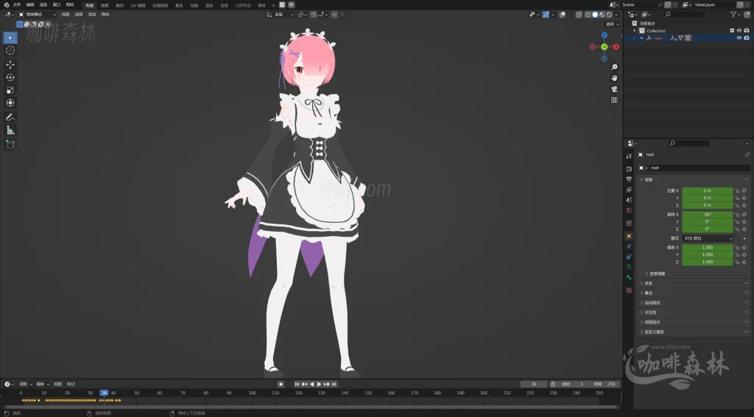Switch to material preview shading

pyautogui.click(x=602, y=15)
